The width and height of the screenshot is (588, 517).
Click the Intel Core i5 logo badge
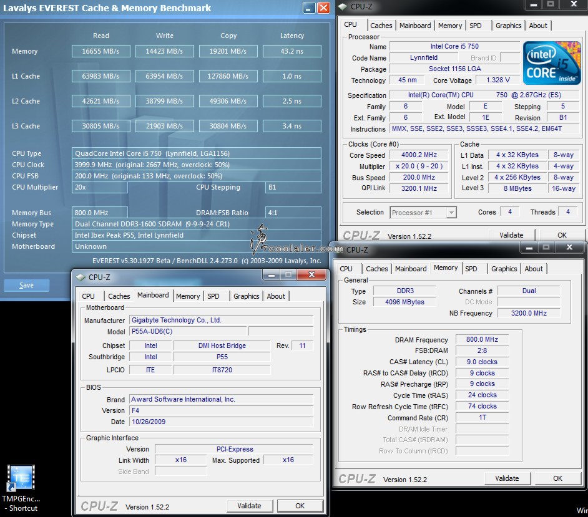click(x=552, y=62)
